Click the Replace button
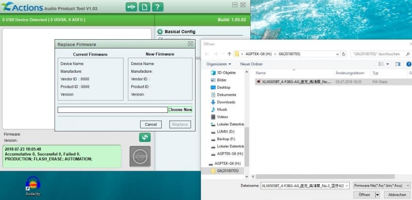412x200 pixels. pos(180,124)
